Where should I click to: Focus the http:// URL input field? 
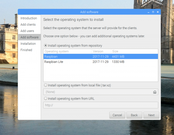(x=101, y=105)
